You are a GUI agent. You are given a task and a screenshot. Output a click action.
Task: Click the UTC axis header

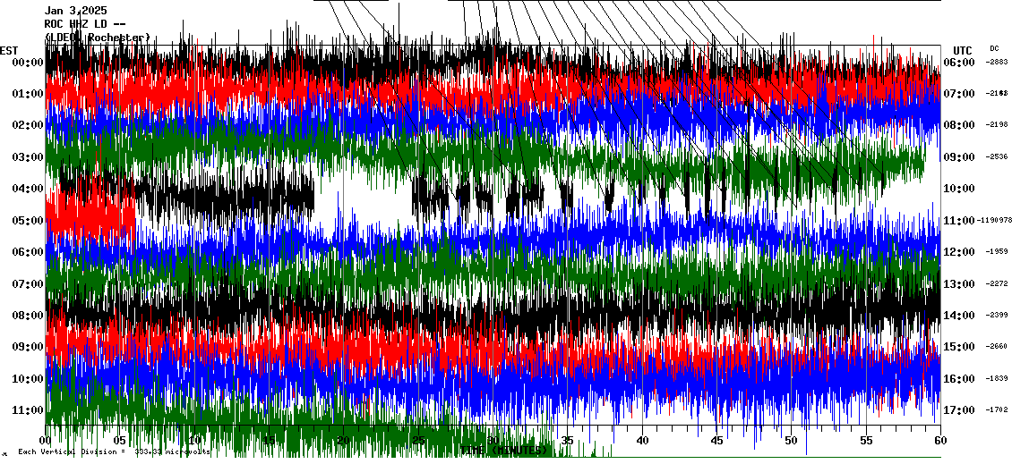(963, 50)
